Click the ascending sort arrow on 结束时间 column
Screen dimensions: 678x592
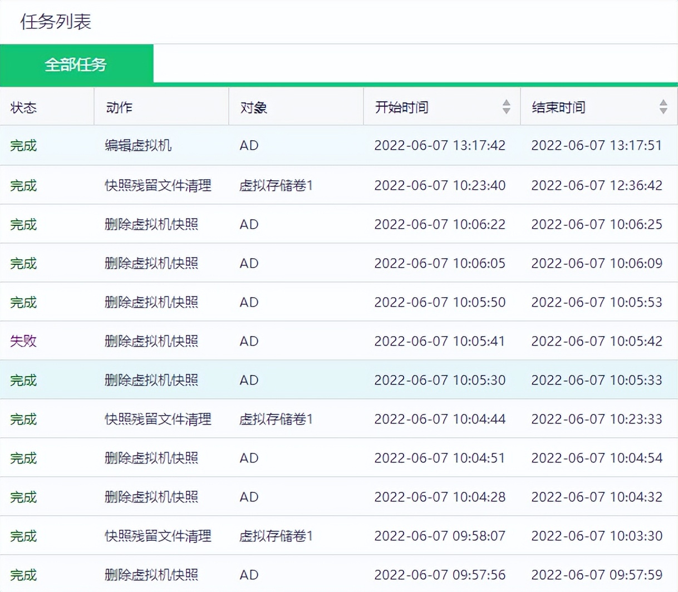point(663,103)
